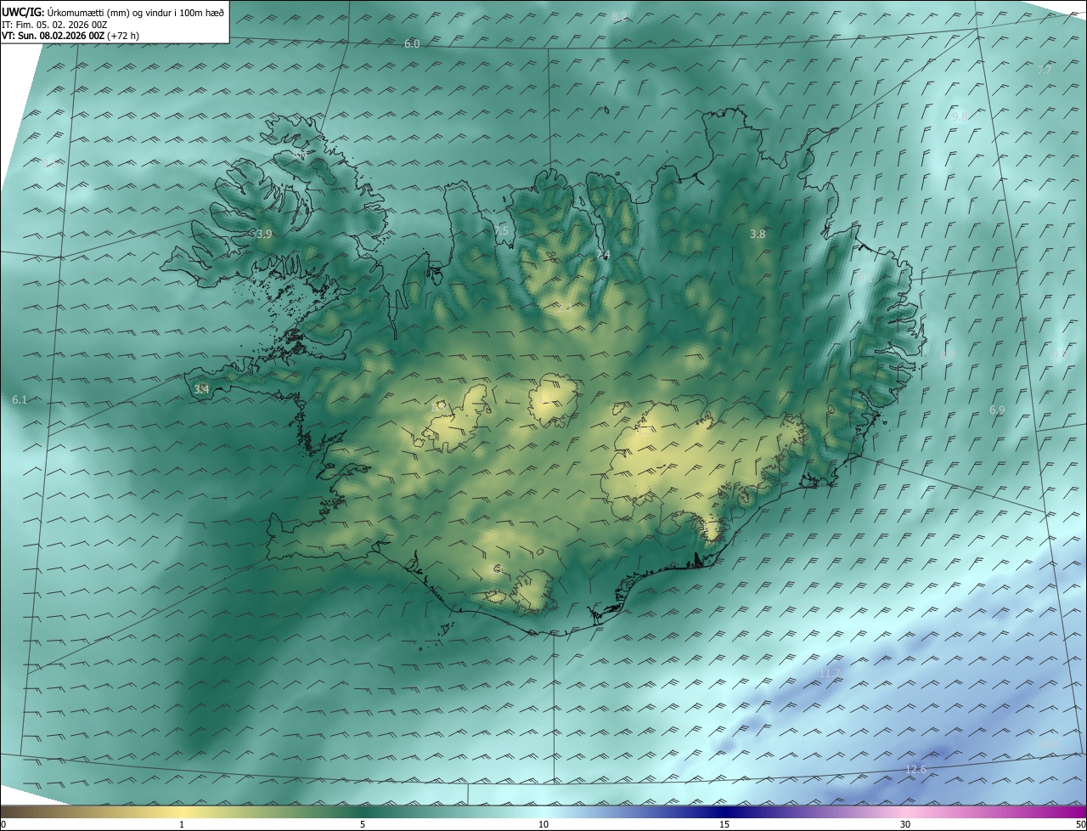
Task: Click the map value label '3.8'
Action: click(758, 234)
